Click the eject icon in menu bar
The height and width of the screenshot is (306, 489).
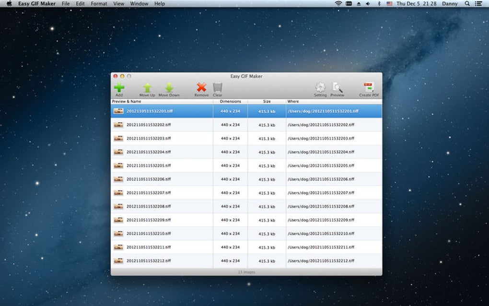359,3
